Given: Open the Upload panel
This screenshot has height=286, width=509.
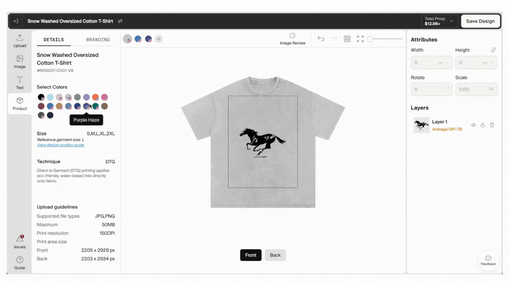Looking at the screenshot, I should point(20,41).
